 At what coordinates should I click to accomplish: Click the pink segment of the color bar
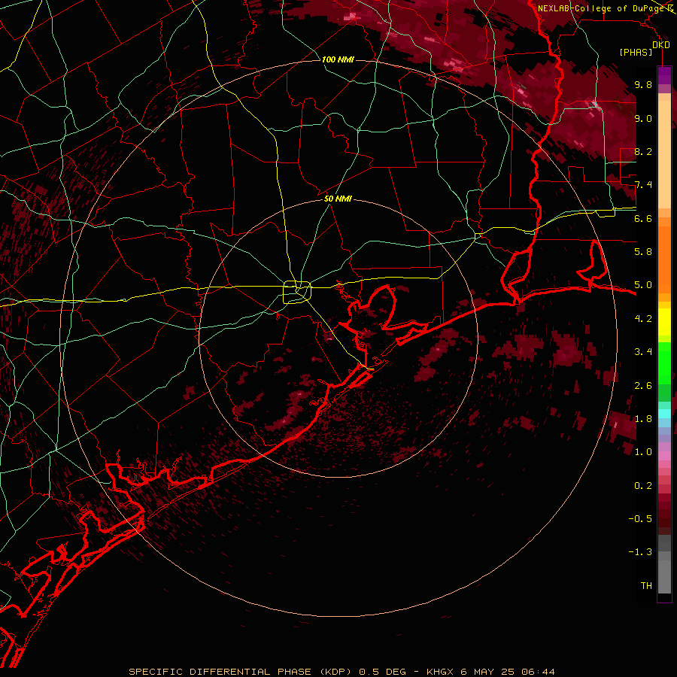(664, 456)
